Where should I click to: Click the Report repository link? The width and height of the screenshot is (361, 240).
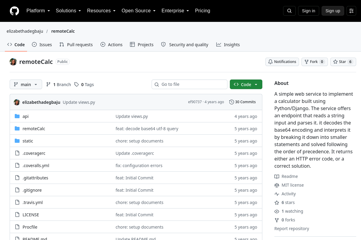(292, 229)
